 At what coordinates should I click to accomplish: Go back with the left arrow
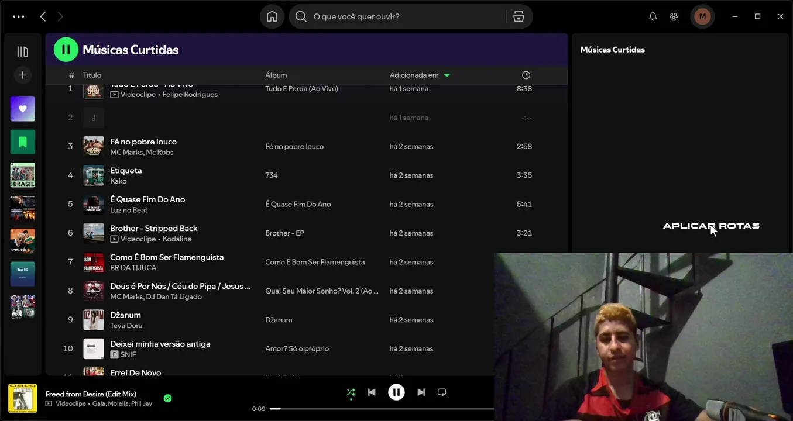[43, 16]
